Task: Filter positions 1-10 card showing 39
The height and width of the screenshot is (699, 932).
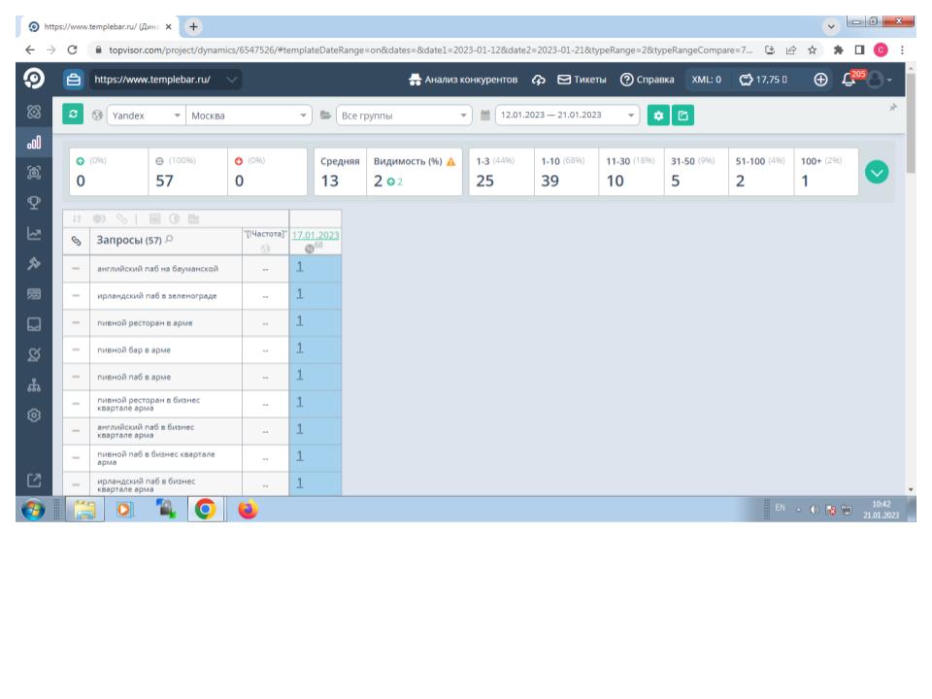Action: pyautogui.click(x=566, y=172)
